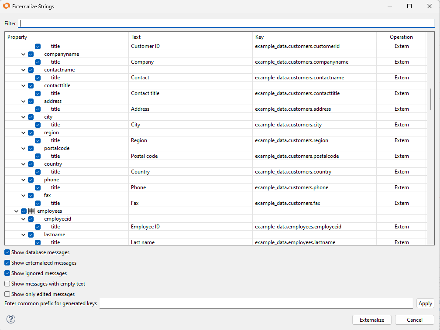Uncheck the companyname property checkbox

click(x=31, y=54)
